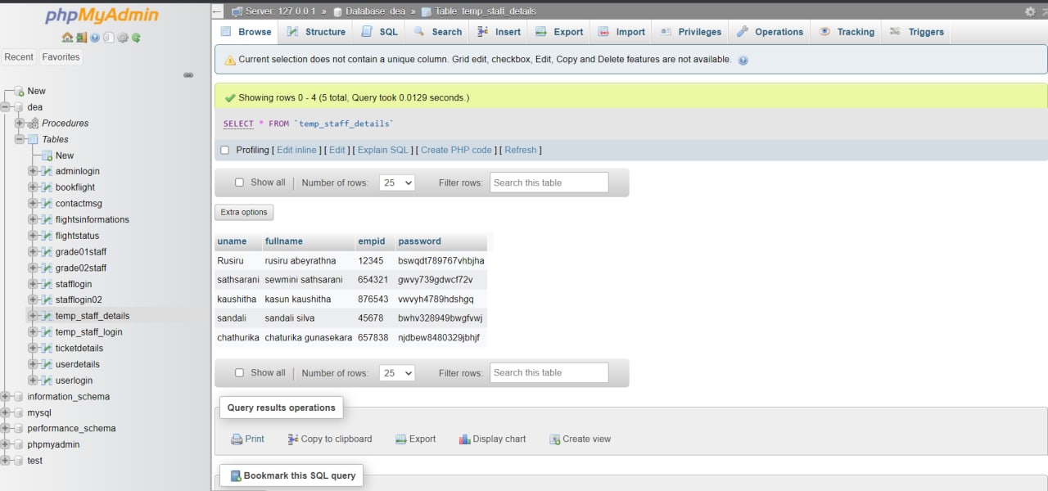Collapse the dea database node

coord(6,107)
